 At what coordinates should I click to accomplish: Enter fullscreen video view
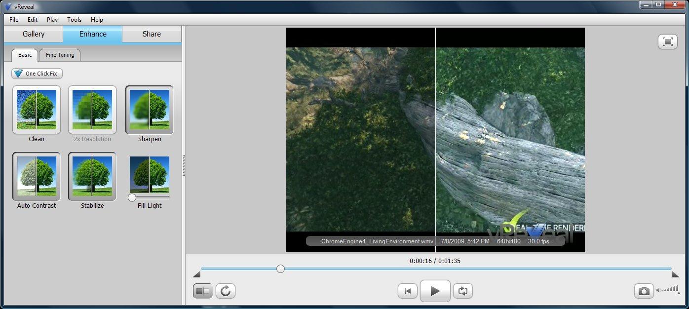point(668,41)
